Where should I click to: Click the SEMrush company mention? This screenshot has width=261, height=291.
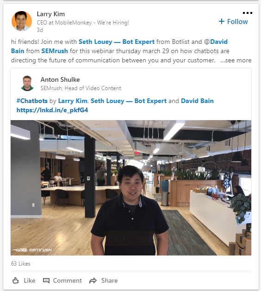55,51
